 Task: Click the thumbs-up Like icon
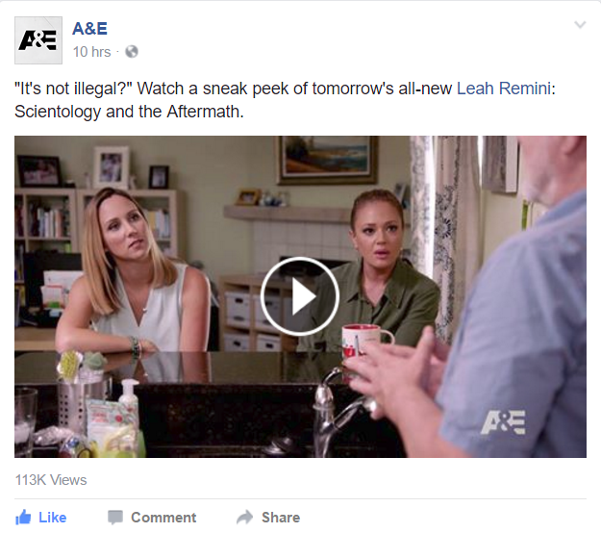point(23,518)
